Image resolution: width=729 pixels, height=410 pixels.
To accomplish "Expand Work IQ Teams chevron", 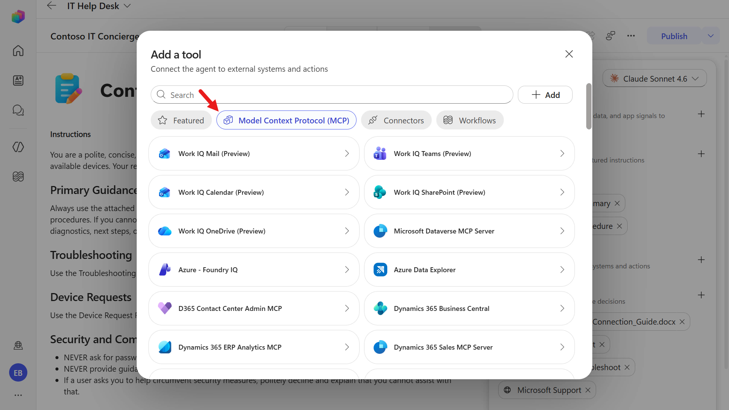I will point(562,154).
